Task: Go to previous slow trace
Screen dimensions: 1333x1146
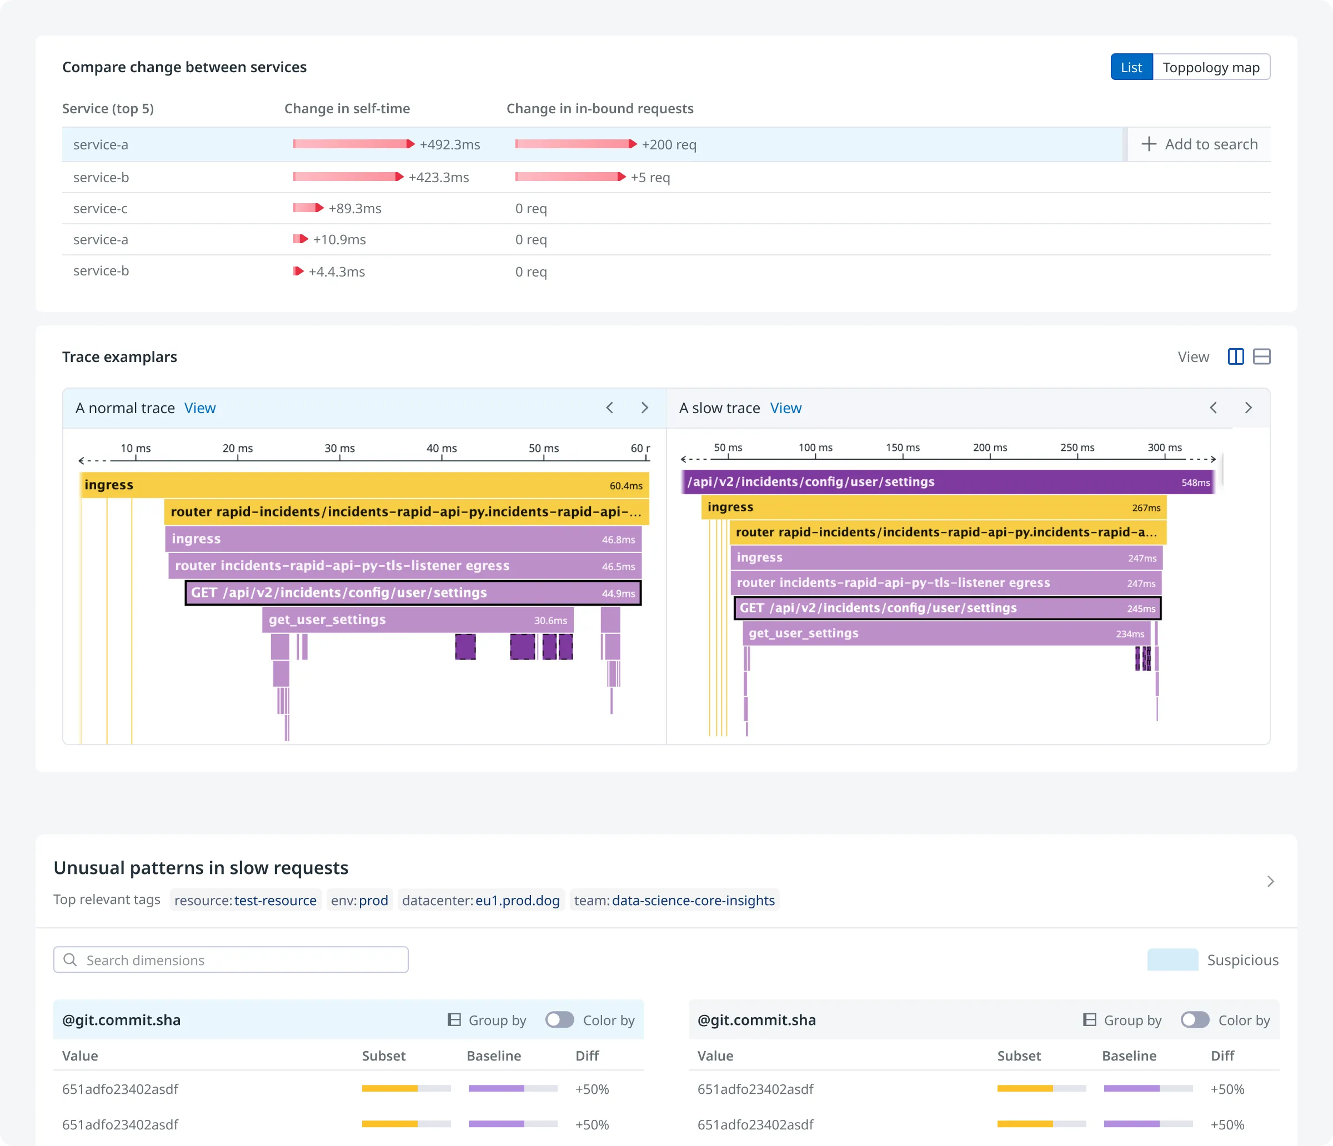Action: tap(1212, 408)
